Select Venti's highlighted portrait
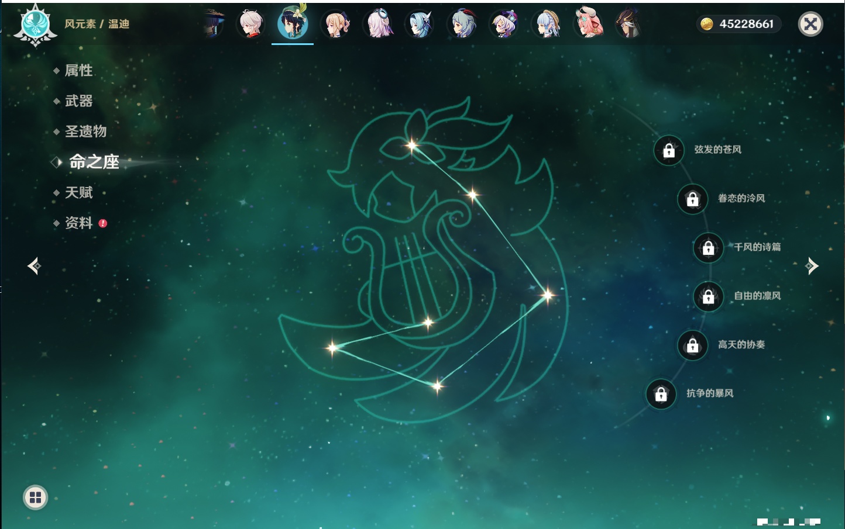845x529 pixels. (x=293, y=23)
